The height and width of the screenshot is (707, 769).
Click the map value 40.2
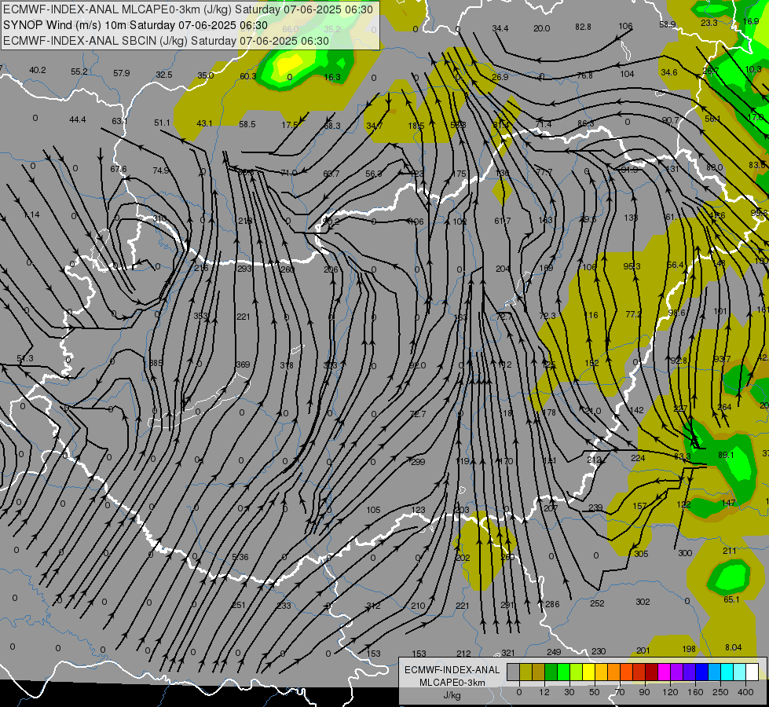tap(37, 70)
